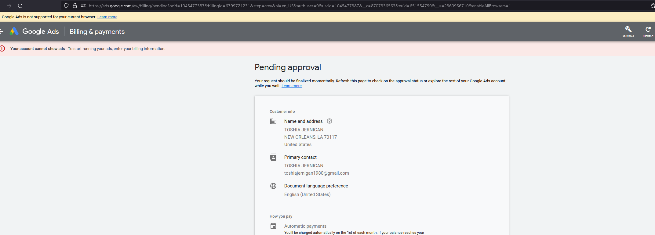The image size is (655, 235).
Task: Click the address bar URL field
Action: point(354,6)
